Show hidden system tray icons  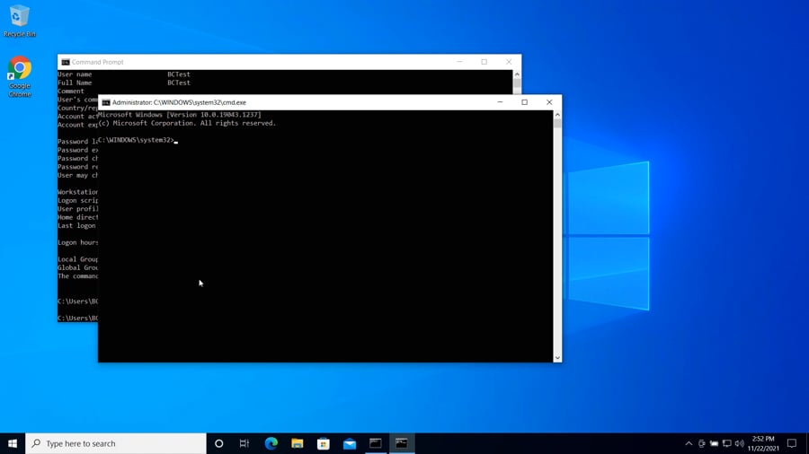689,443
